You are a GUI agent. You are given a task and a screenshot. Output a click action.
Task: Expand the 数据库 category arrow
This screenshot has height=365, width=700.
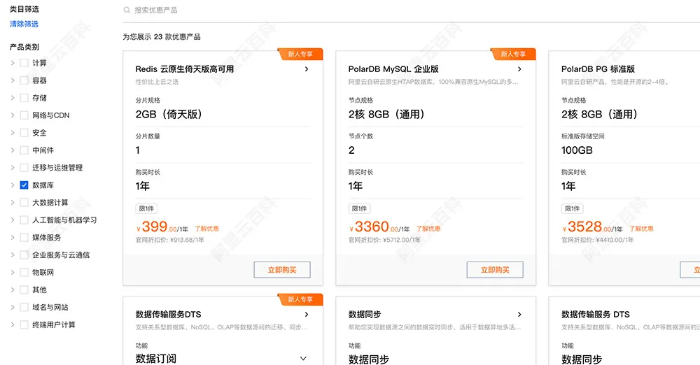tap(13, 185)
